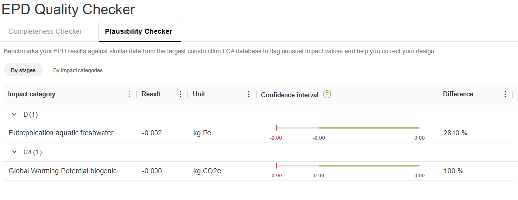Select the Plausibility Checker tab
518x200 pixels.
pyautogui.click(x=139, y=31)
